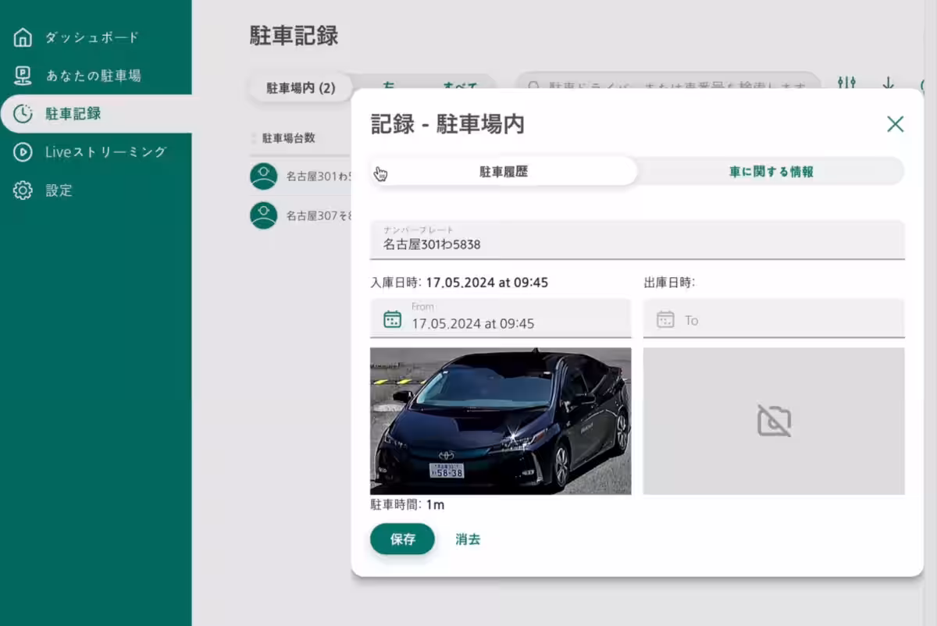The height and width of the screenshot is (626, 937).
Task: Click the 消去 clear link
Action: pyautogui.click(x=468, y=539)
